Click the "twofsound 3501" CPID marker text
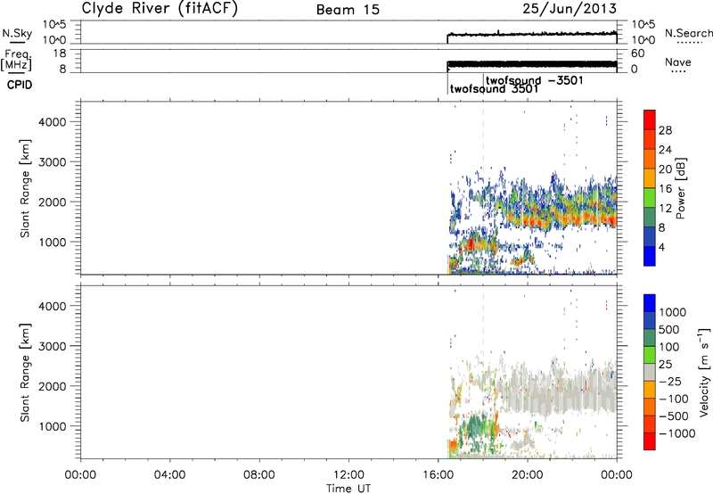 pyautogui.click(x=495, y=88)
